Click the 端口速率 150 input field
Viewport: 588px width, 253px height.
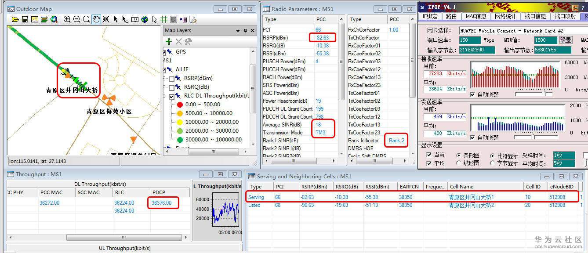point(470,40)
